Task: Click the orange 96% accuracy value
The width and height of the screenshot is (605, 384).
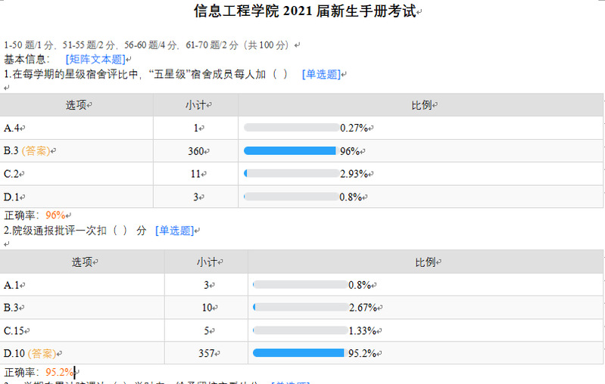Action: pos(55,215)
